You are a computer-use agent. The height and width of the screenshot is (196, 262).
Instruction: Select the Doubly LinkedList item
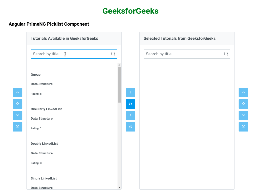click(x=71, y=153)
